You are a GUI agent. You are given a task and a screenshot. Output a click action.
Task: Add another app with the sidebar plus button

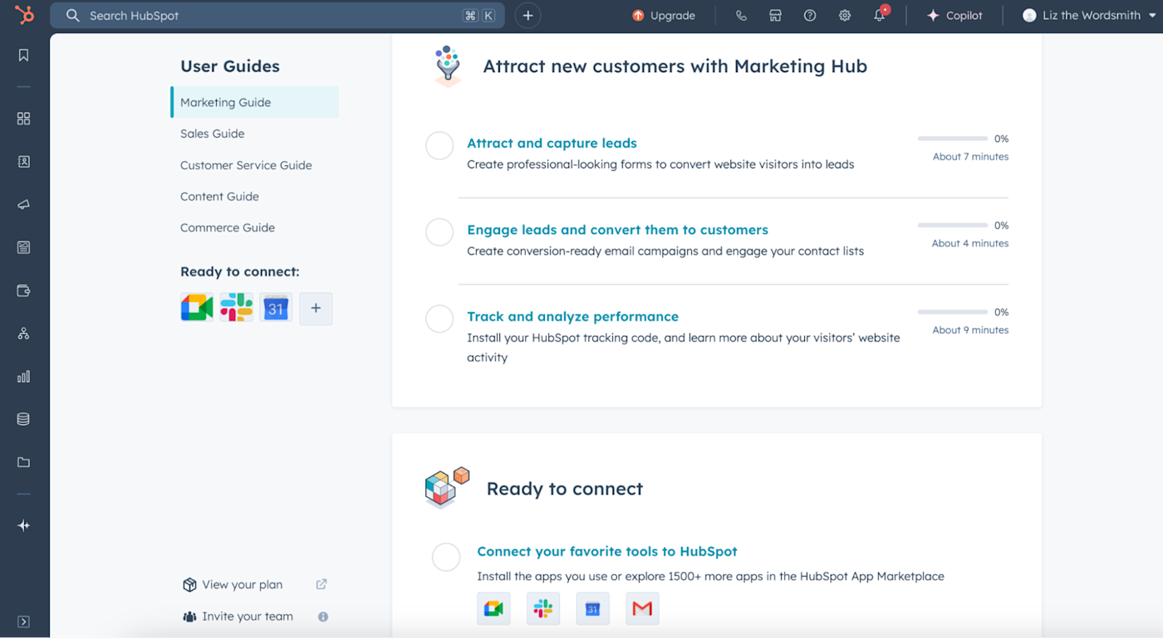coord(316,308)
